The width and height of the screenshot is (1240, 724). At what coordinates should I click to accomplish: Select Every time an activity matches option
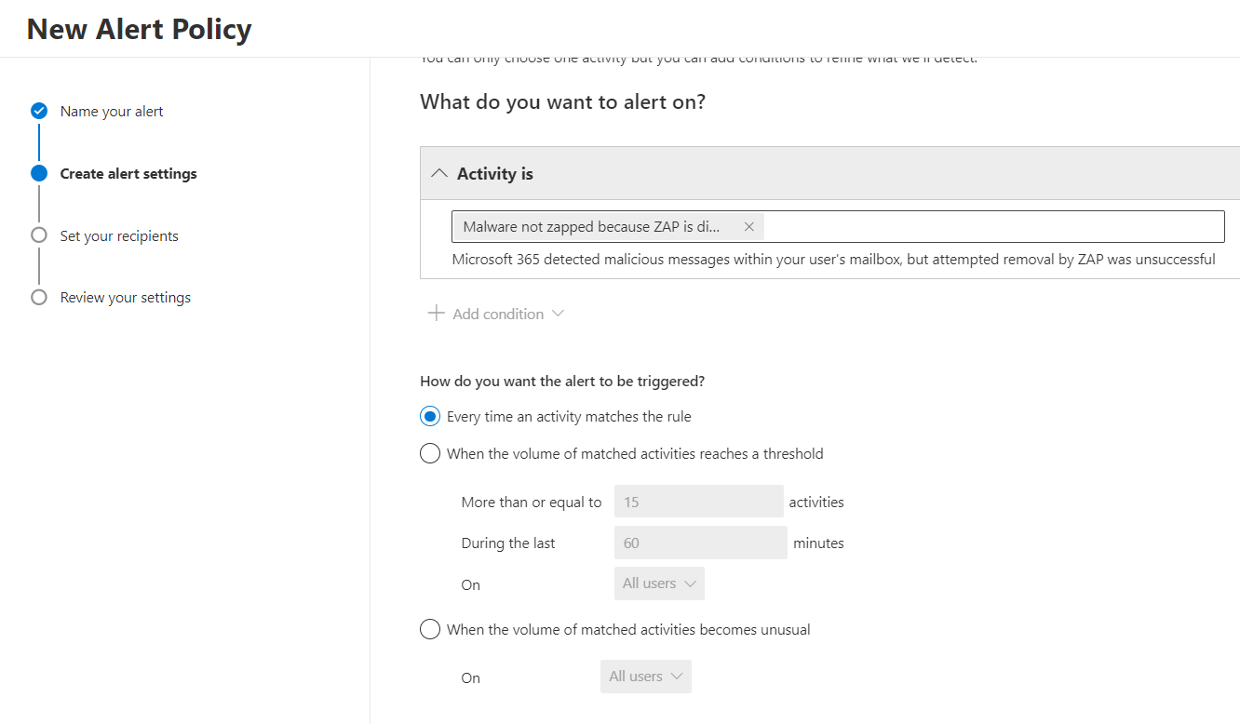point(430,417)
